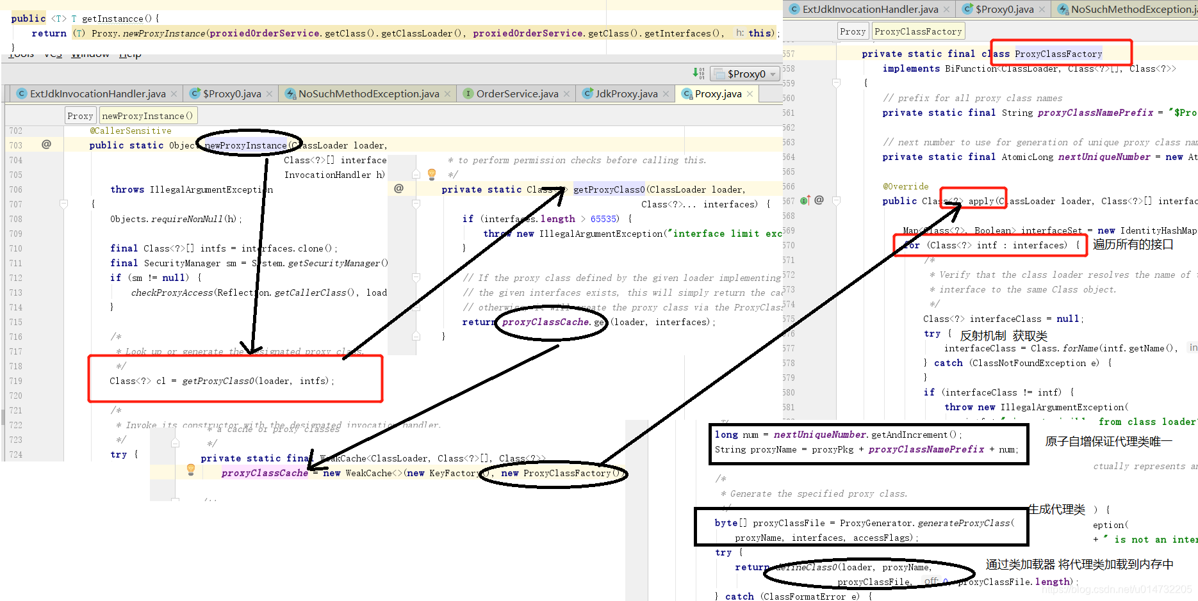This screenshot has width=1198, height=601.
Task: Toggle fold marker on the getProxyClass0 interfaces line
Action: 416,204
